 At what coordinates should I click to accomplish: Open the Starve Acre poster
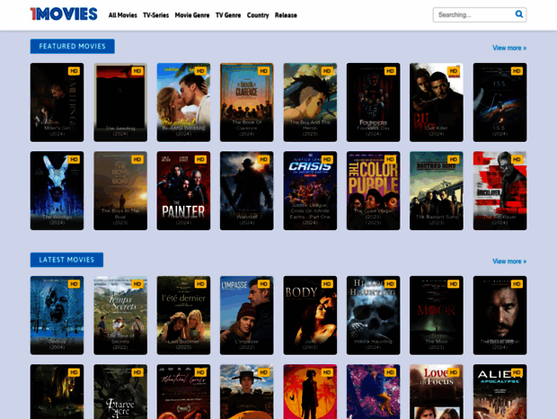tap(120, 391)
